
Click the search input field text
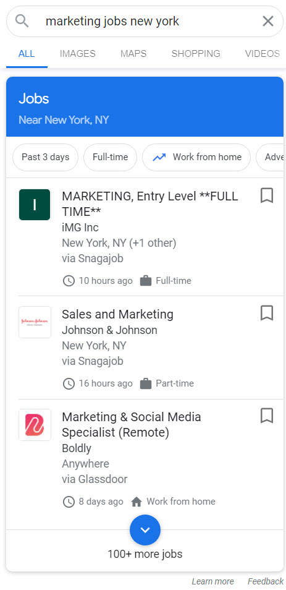[x=112, y=22]
